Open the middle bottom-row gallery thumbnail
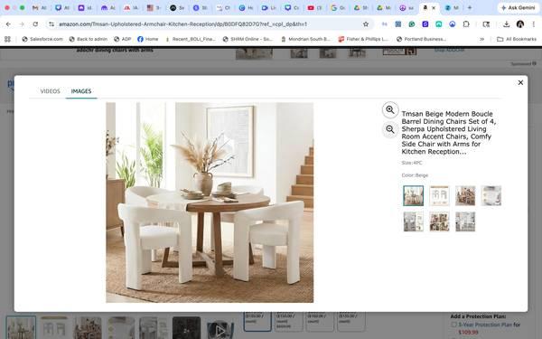 pyautogui.click(x=439, y=221)
